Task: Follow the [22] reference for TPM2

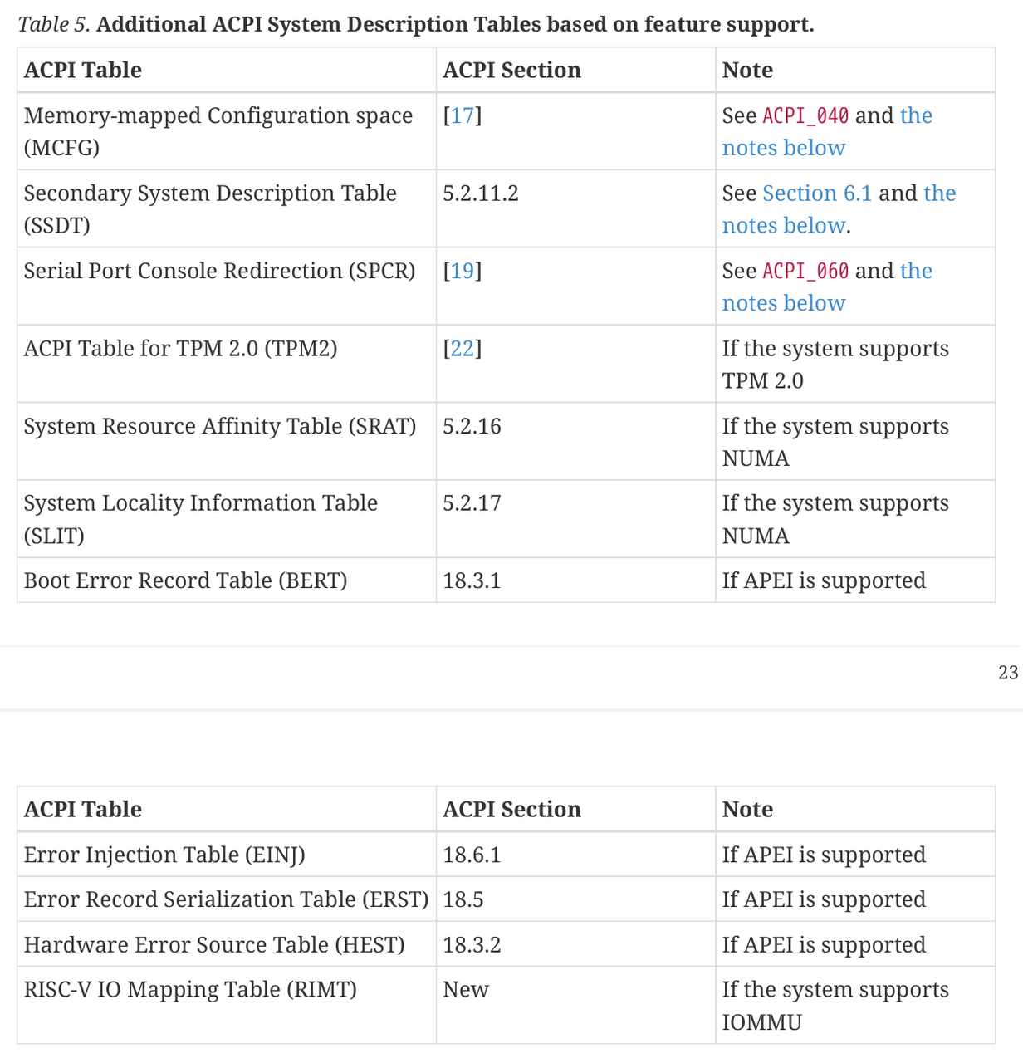Action: pos(463,348)
